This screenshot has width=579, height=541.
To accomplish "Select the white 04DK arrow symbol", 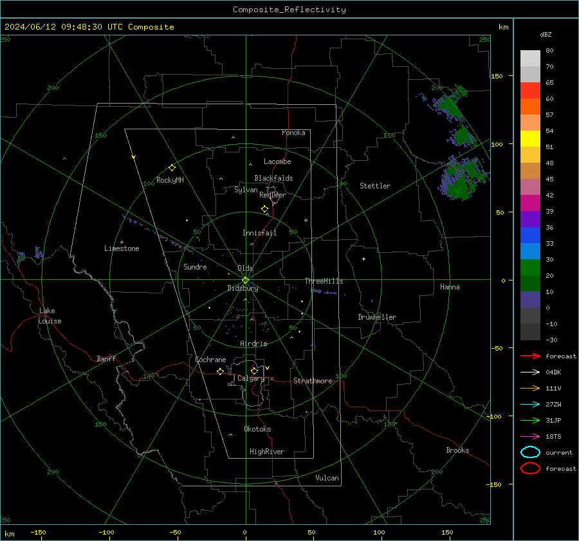I will pyautogui.click(x=530, y=372).
